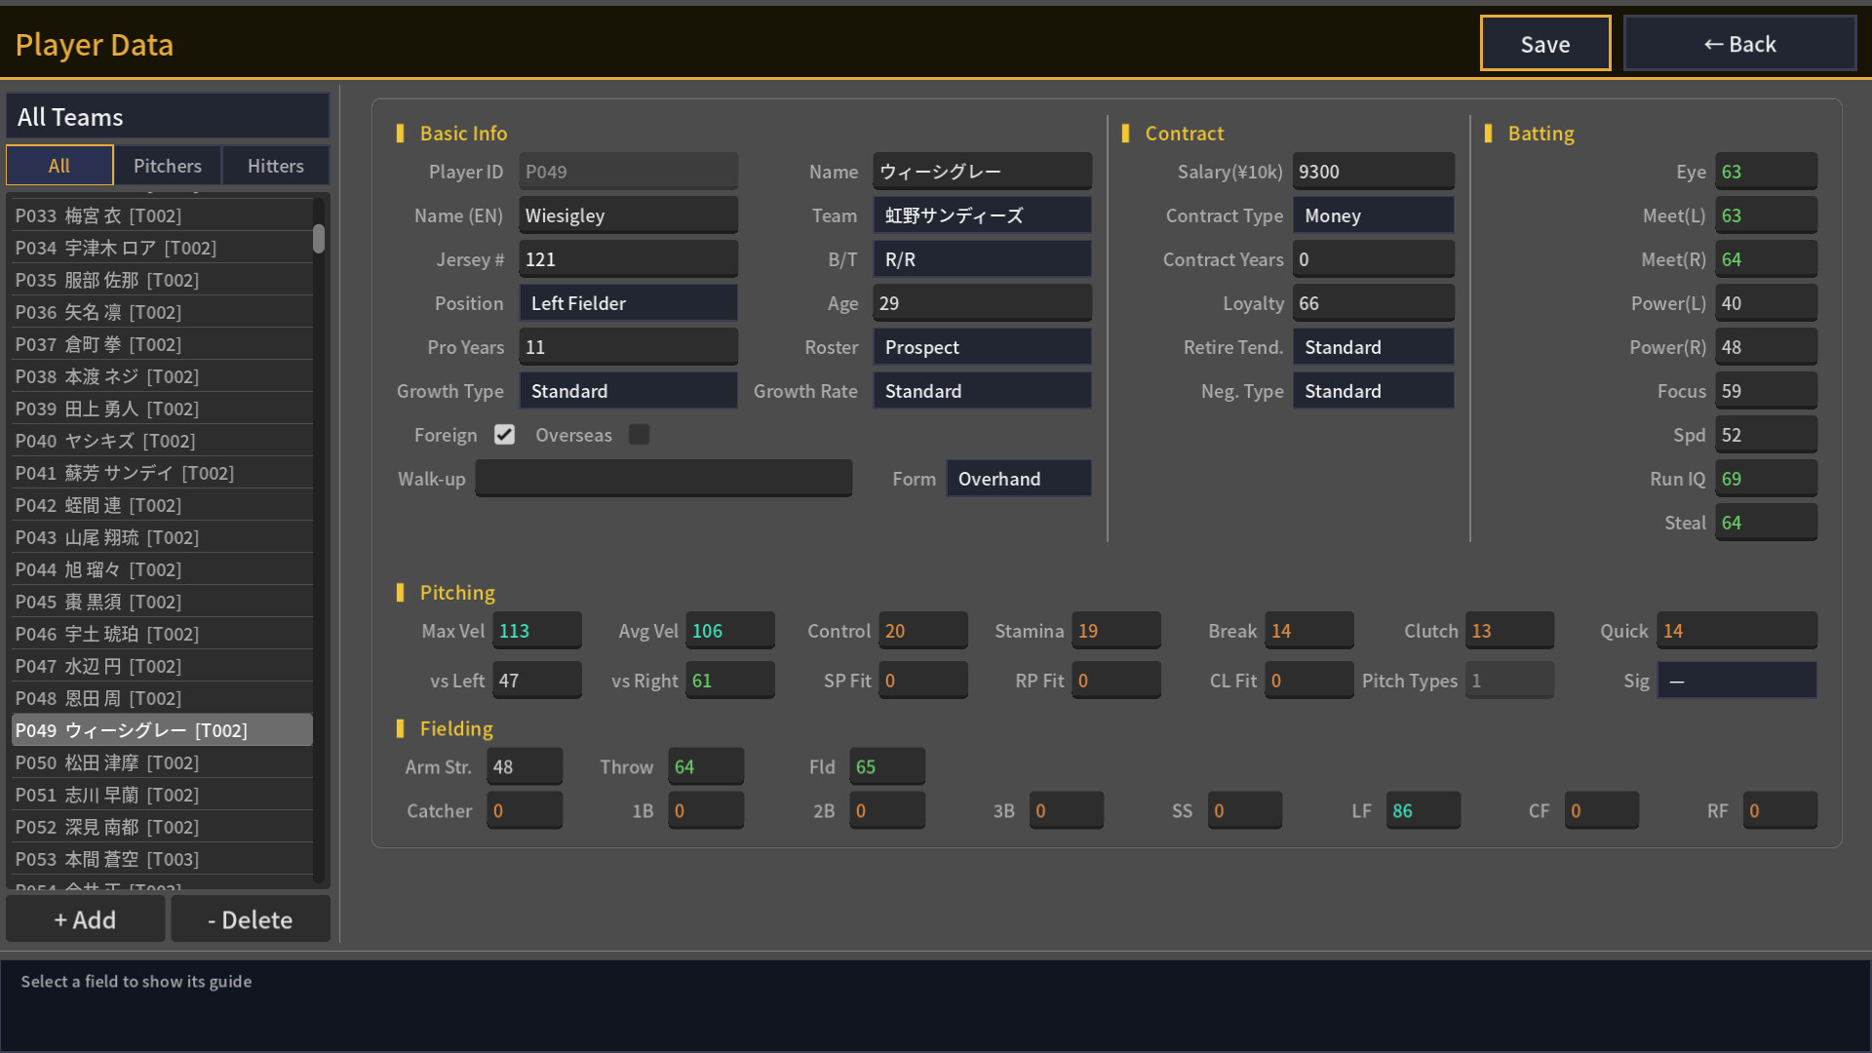Go Back to the previous screen
The width and height of the screenshot is (1872, 1053).
click(x=1739, y=44)
